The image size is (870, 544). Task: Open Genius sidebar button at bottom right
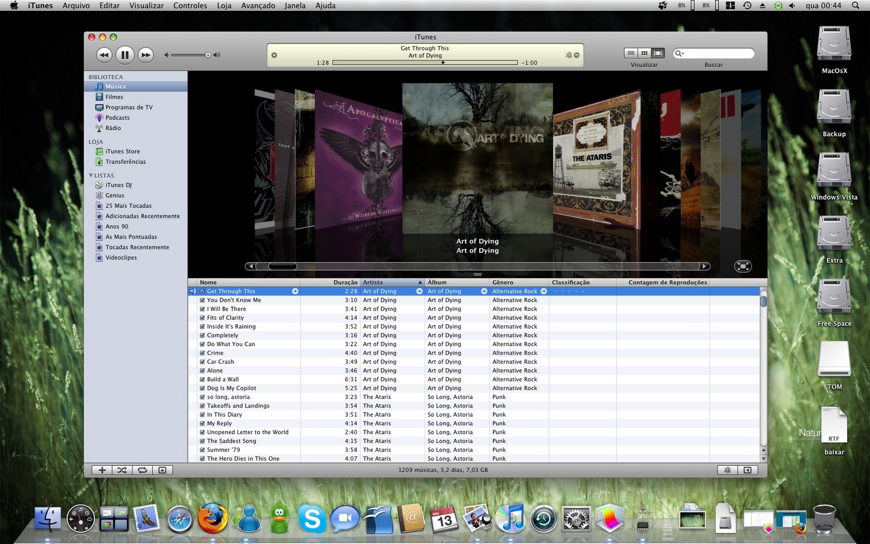tap(728, 470)
